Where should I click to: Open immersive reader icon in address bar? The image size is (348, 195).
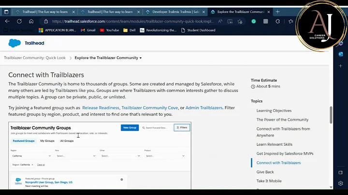coord(230,21)
